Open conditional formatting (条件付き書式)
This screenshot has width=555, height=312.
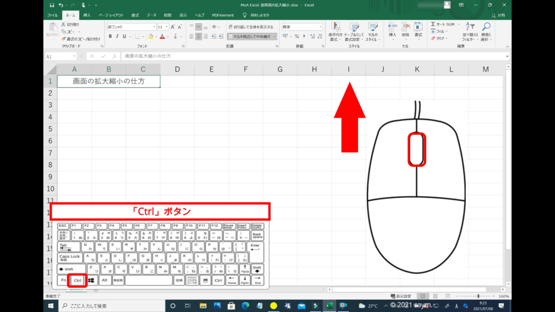[x=335, y=28]
